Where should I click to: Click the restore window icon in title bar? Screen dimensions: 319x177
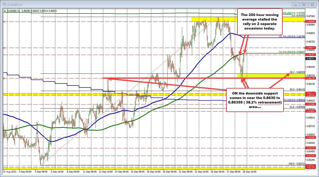click(x=304, y=4)
